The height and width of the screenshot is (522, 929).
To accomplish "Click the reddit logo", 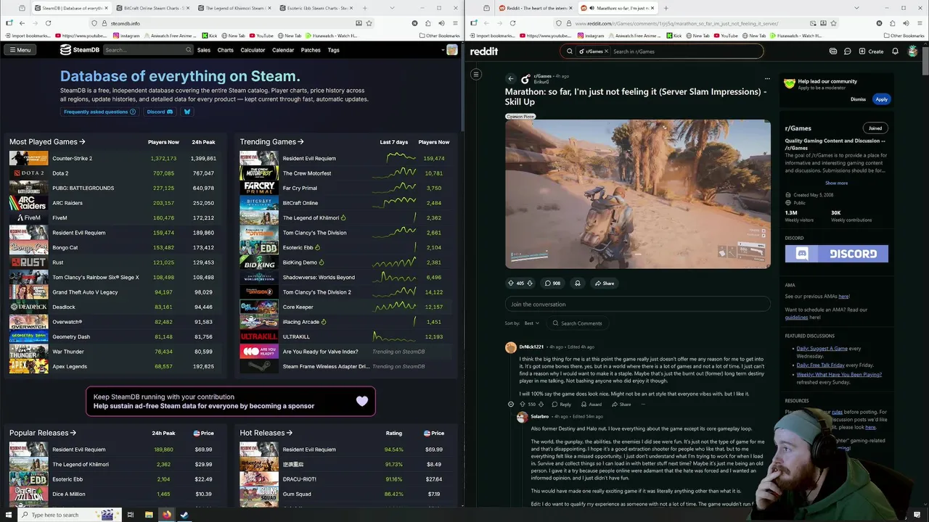I will [x=483, y=51].
